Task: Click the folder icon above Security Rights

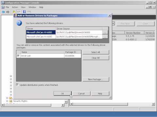Action: tap(11, 98)
